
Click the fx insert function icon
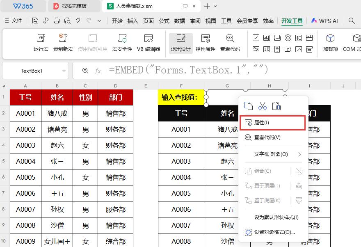[98, 71]
